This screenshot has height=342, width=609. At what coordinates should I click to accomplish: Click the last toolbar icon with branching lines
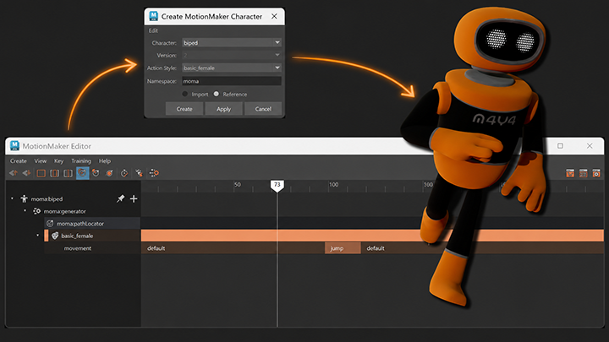click(154, 173)
